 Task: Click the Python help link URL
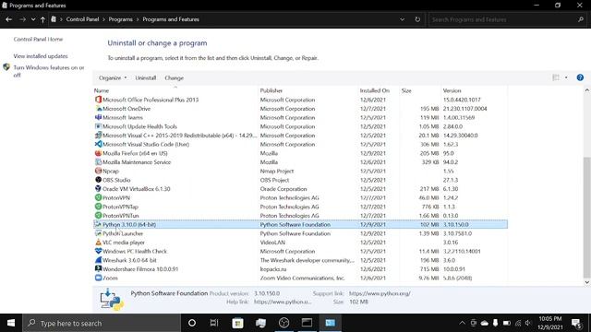[283, 302]
